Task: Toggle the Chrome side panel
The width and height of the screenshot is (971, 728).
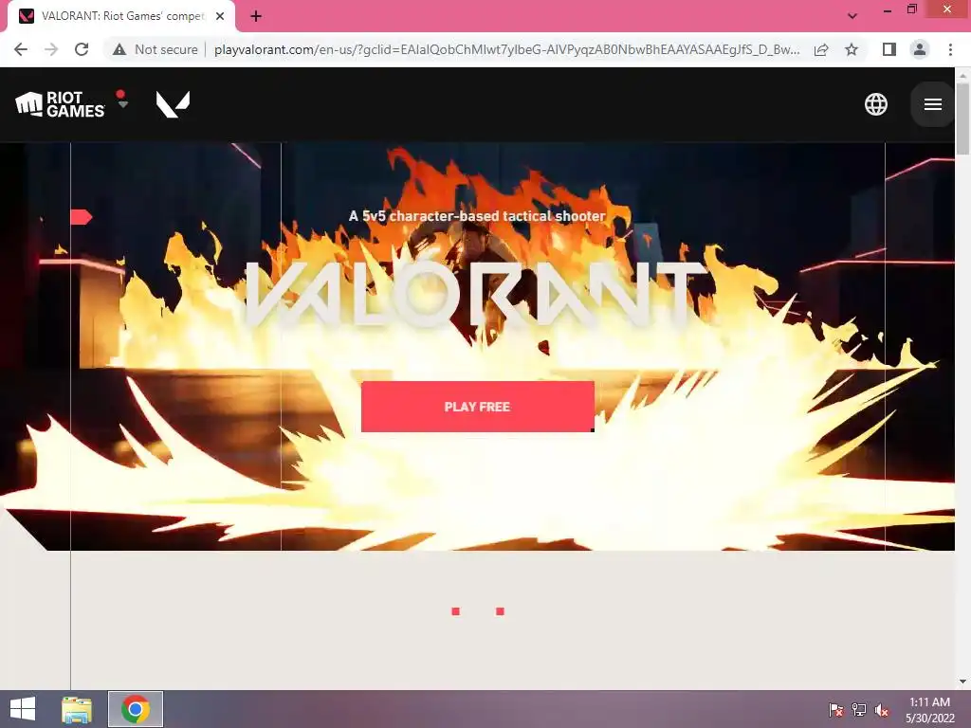Action: (889, 49)
